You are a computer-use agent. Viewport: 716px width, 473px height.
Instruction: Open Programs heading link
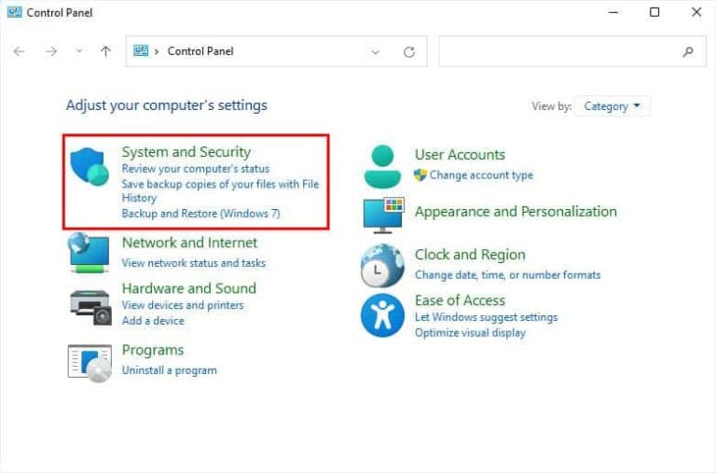[x=153, y=350]
